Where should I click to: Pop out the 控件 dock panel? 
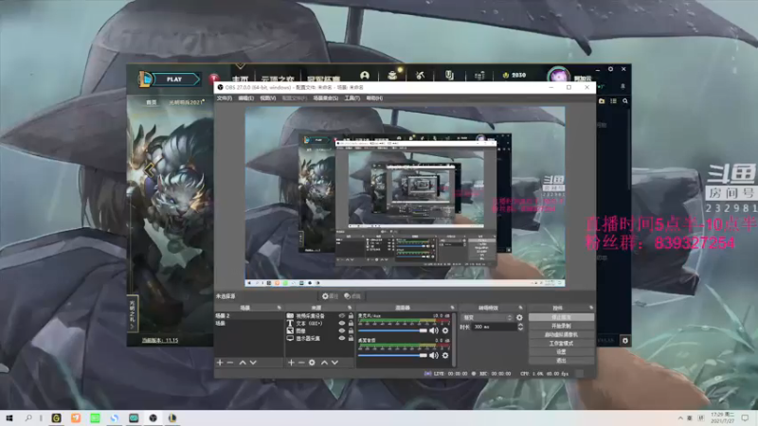click(x=591, y=308)
